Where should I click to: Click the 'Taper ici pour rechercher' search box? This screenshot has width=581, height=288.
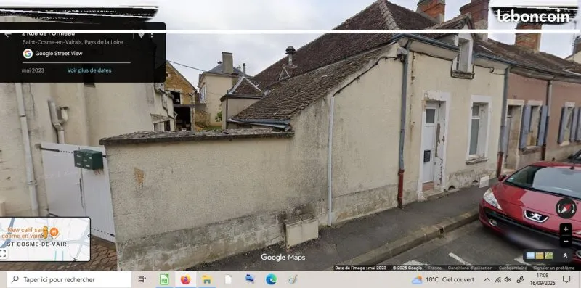coord(68,279)
